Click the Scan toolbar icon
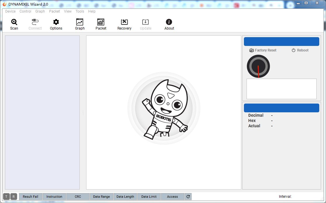Screen dimensions: 326x203 [x=14, y=24]
